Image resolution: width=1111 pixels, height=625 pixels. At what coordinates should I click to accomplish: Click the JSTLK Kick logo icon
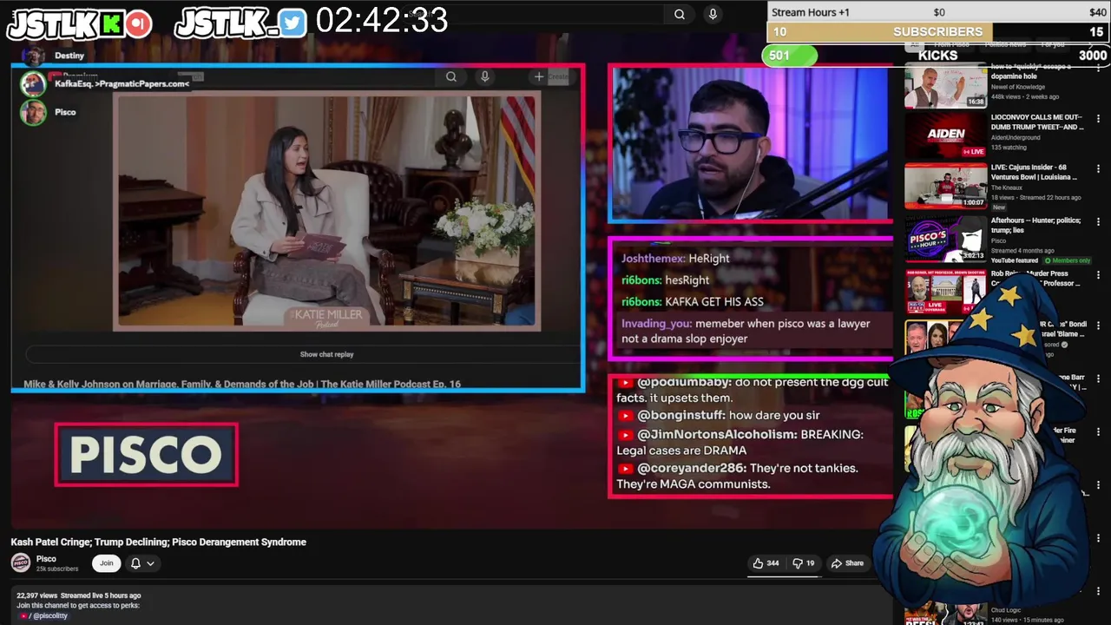[110, 24]
